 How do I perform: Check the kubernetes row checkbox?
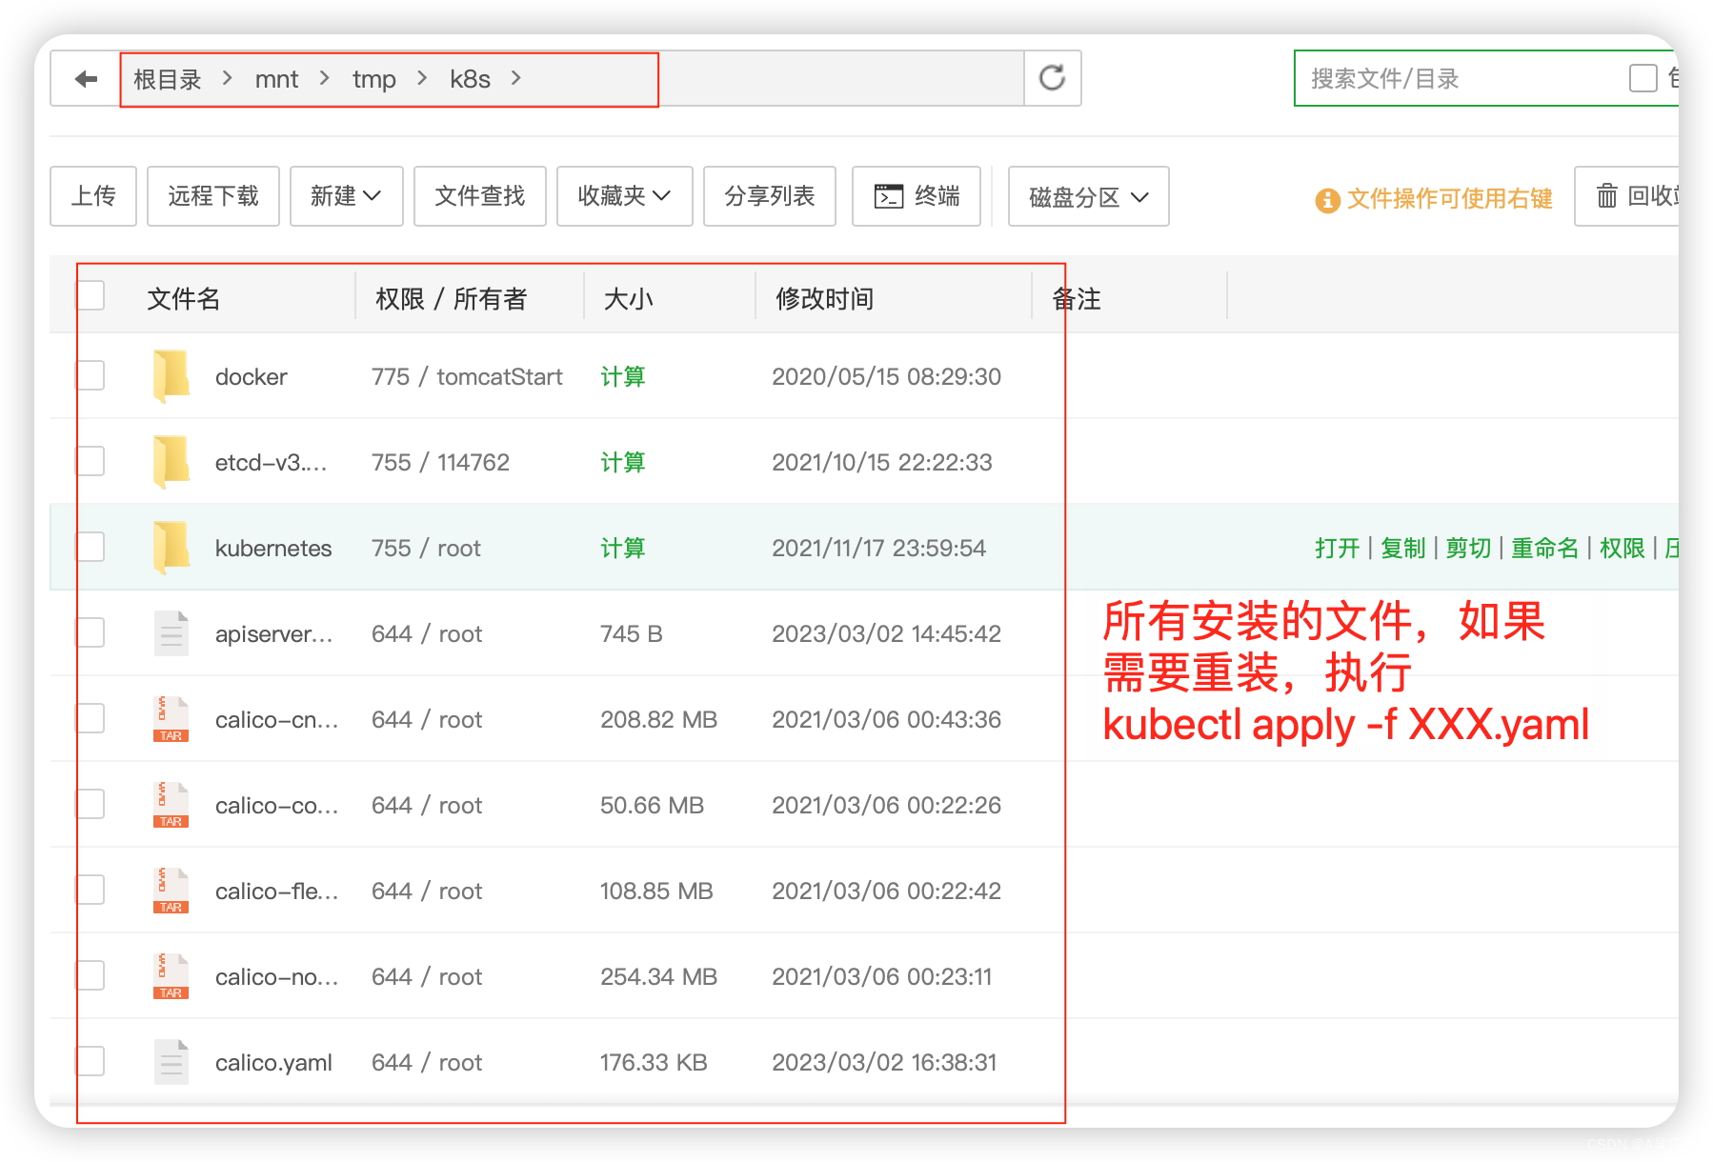click(90, 547)
